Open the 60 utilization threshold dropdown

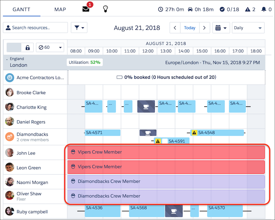point(50,47)
